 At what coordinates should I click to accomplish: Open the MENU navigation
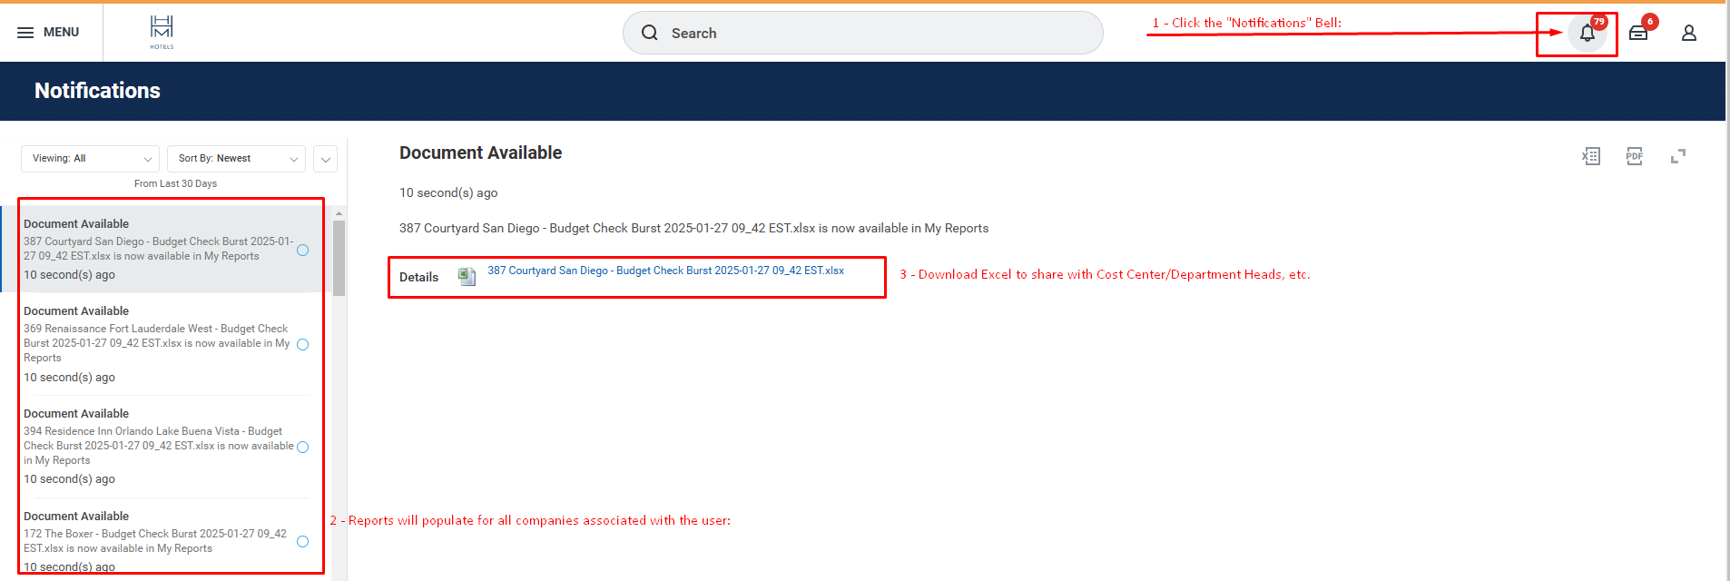pos(48,33)
